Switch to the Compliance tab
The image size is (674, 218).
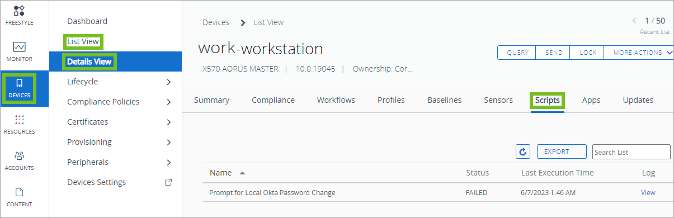coord(273,100)
